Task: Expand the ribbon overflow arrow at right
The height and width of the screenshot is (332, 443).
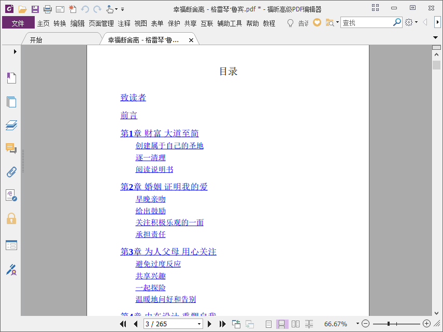Action: pos(437,22)
